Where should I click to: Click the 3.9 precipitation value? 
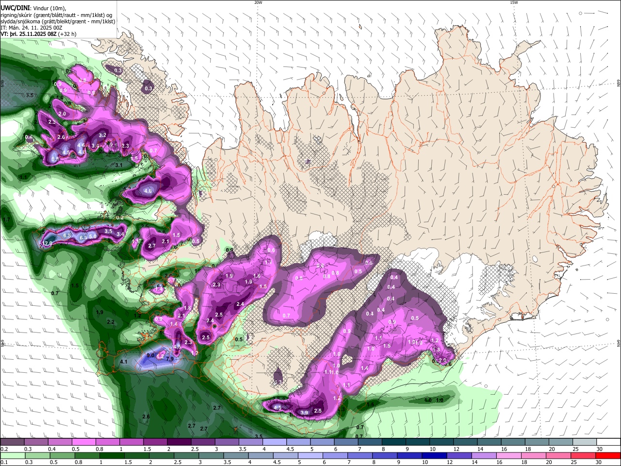[x=304, y=413]
